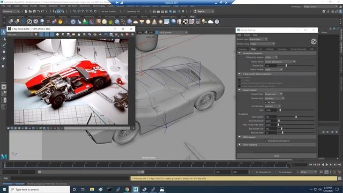Click the V-Ray logo icon on the shelf
Screen dimensions: 343x193
click(x=29, y=21)
